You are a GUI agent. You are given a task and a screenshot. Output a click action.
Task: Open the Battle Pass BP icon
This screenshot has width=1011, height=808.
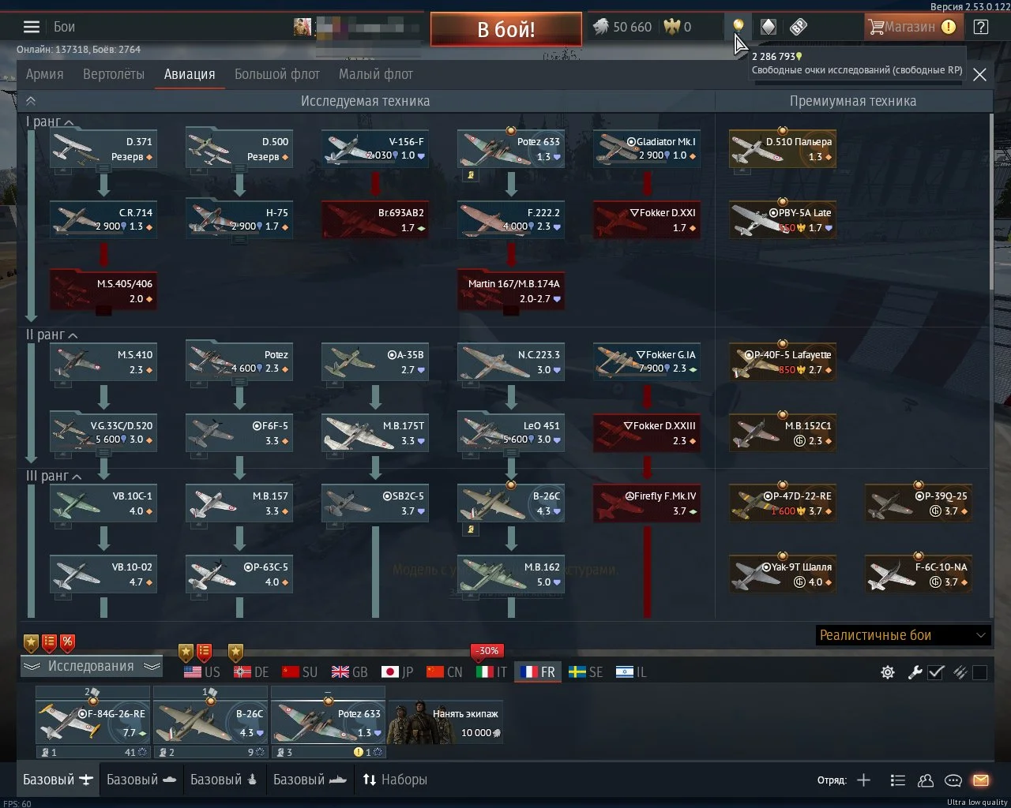(798, 27)
